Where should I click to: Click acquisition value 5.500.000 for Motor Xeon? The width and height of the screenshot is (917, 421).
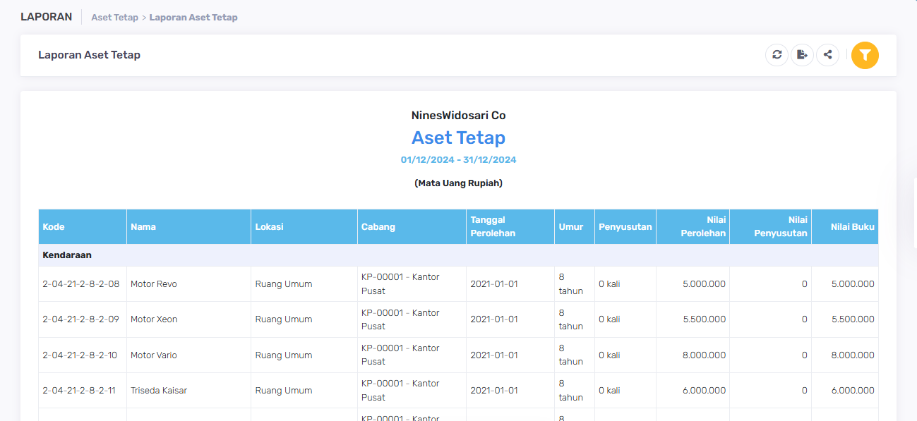tap(705, 319)
